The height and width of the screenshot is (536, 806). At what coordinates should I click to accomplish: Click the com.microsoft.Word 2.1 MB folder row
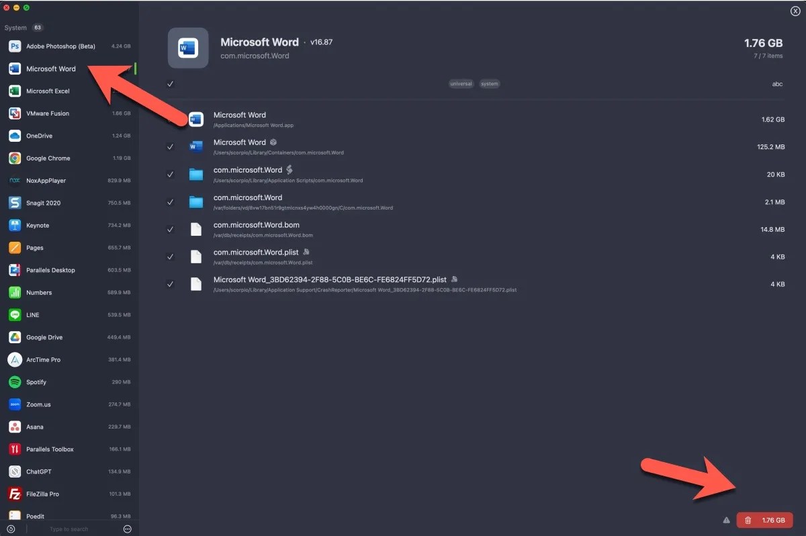(477, 202)
